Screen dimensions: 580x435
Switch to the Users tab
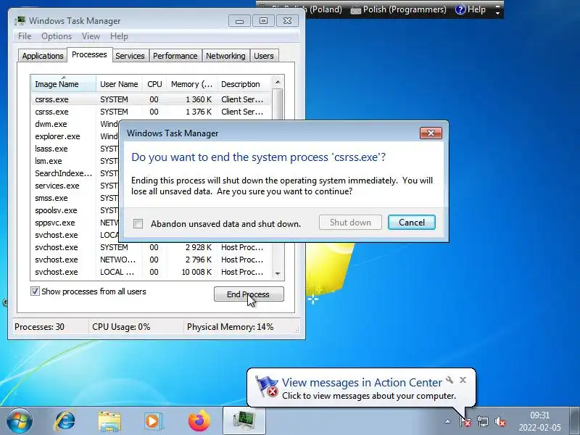click(264, 56)
